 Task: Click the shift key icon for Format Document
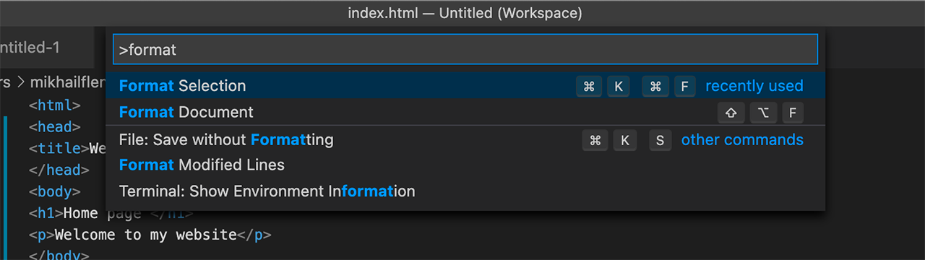point(731,113)
